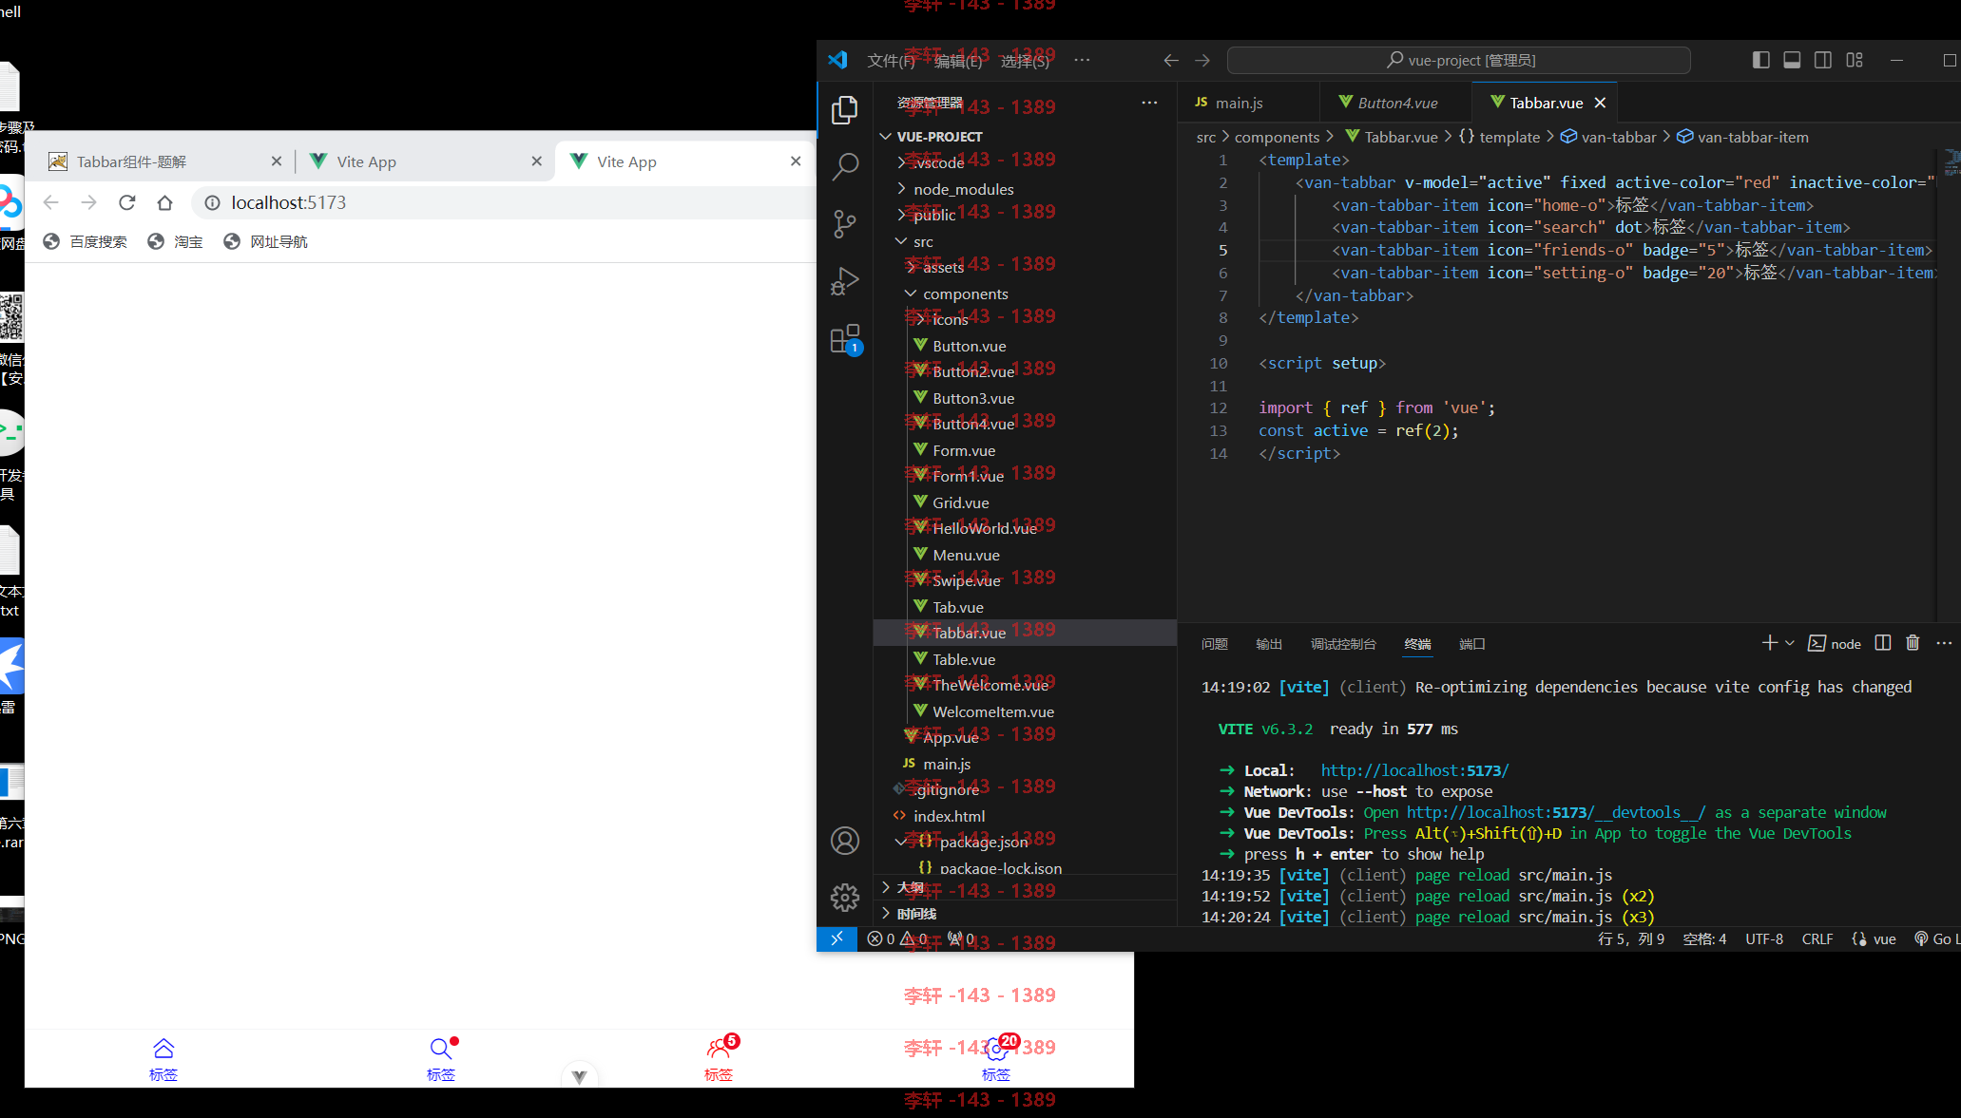
Task: Expand the 时间线 timeline section
Action: (916, 914)
